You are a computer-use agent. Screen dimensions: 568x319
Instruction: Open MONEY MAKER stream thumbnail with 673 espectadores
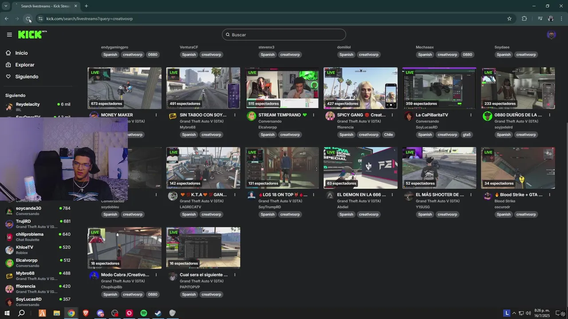[x=125, y=88]
